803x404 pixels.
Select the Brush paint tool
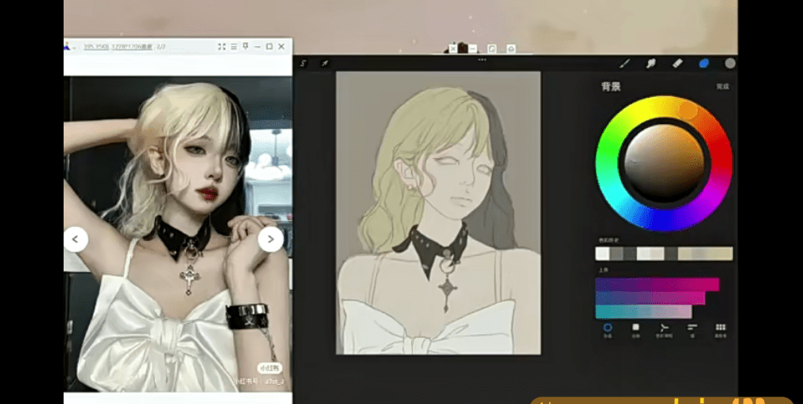pyautogui.click(x=624, y=64)
